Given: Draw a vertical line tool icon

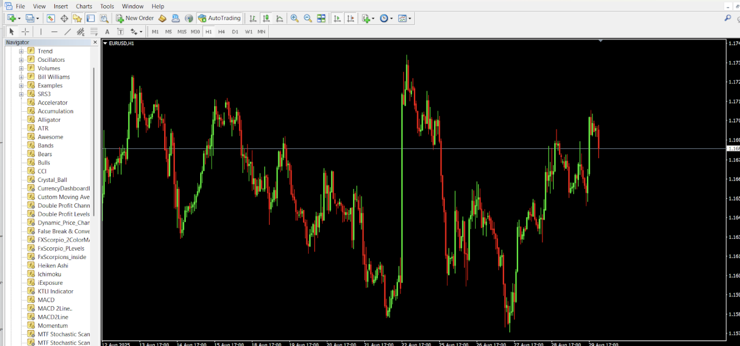Looking at the screenshot, I should [41, 32].
